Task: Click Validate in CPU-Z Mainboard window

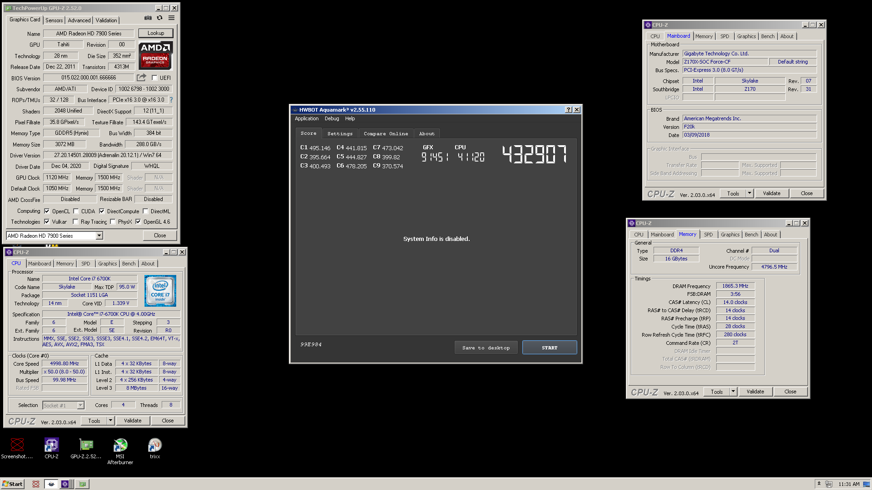Action: pyautogui.click(x=772, y=193)
